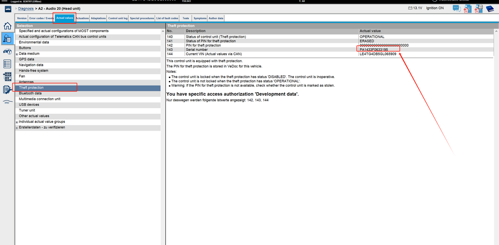This screenshot has height=245, width=499.
Task: Switch to the Adaptations tab
Action: (98, 18)
